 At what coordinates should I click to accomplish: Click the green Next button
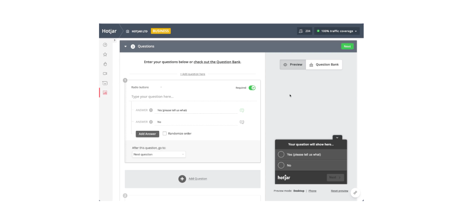(348, 46)
